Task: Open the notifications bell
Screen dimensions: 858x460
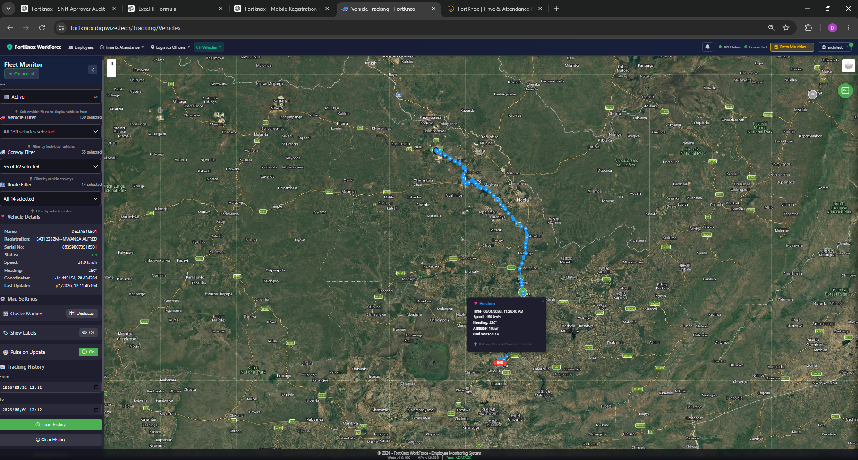Action: pyautogui.click(x=708, y=47)
